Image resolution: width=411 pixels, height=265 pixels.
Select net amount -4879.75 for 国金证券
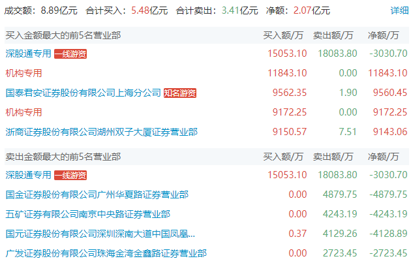(388, 195)
